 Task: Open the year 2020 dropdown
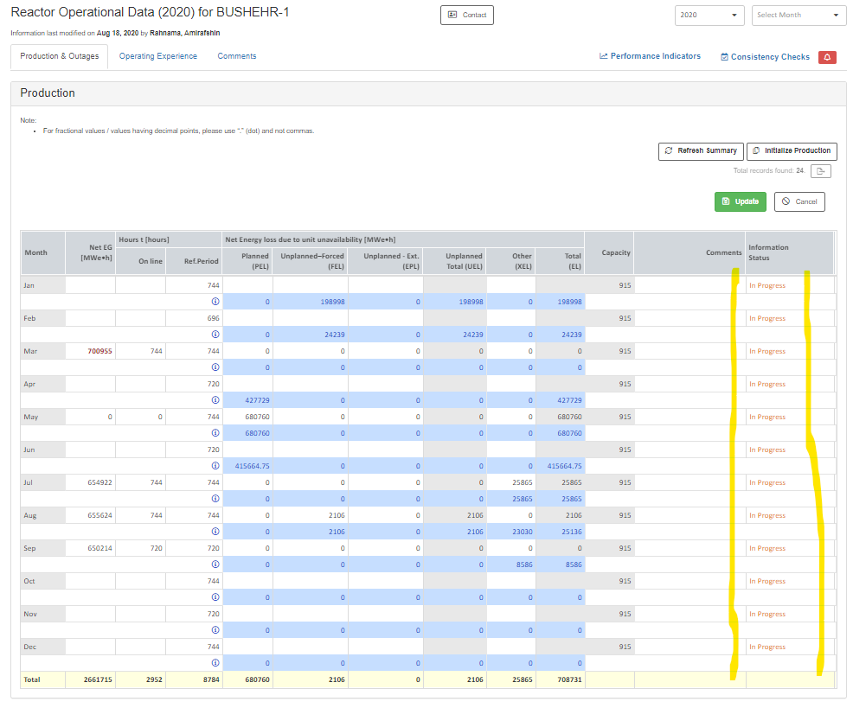point(709,16)
